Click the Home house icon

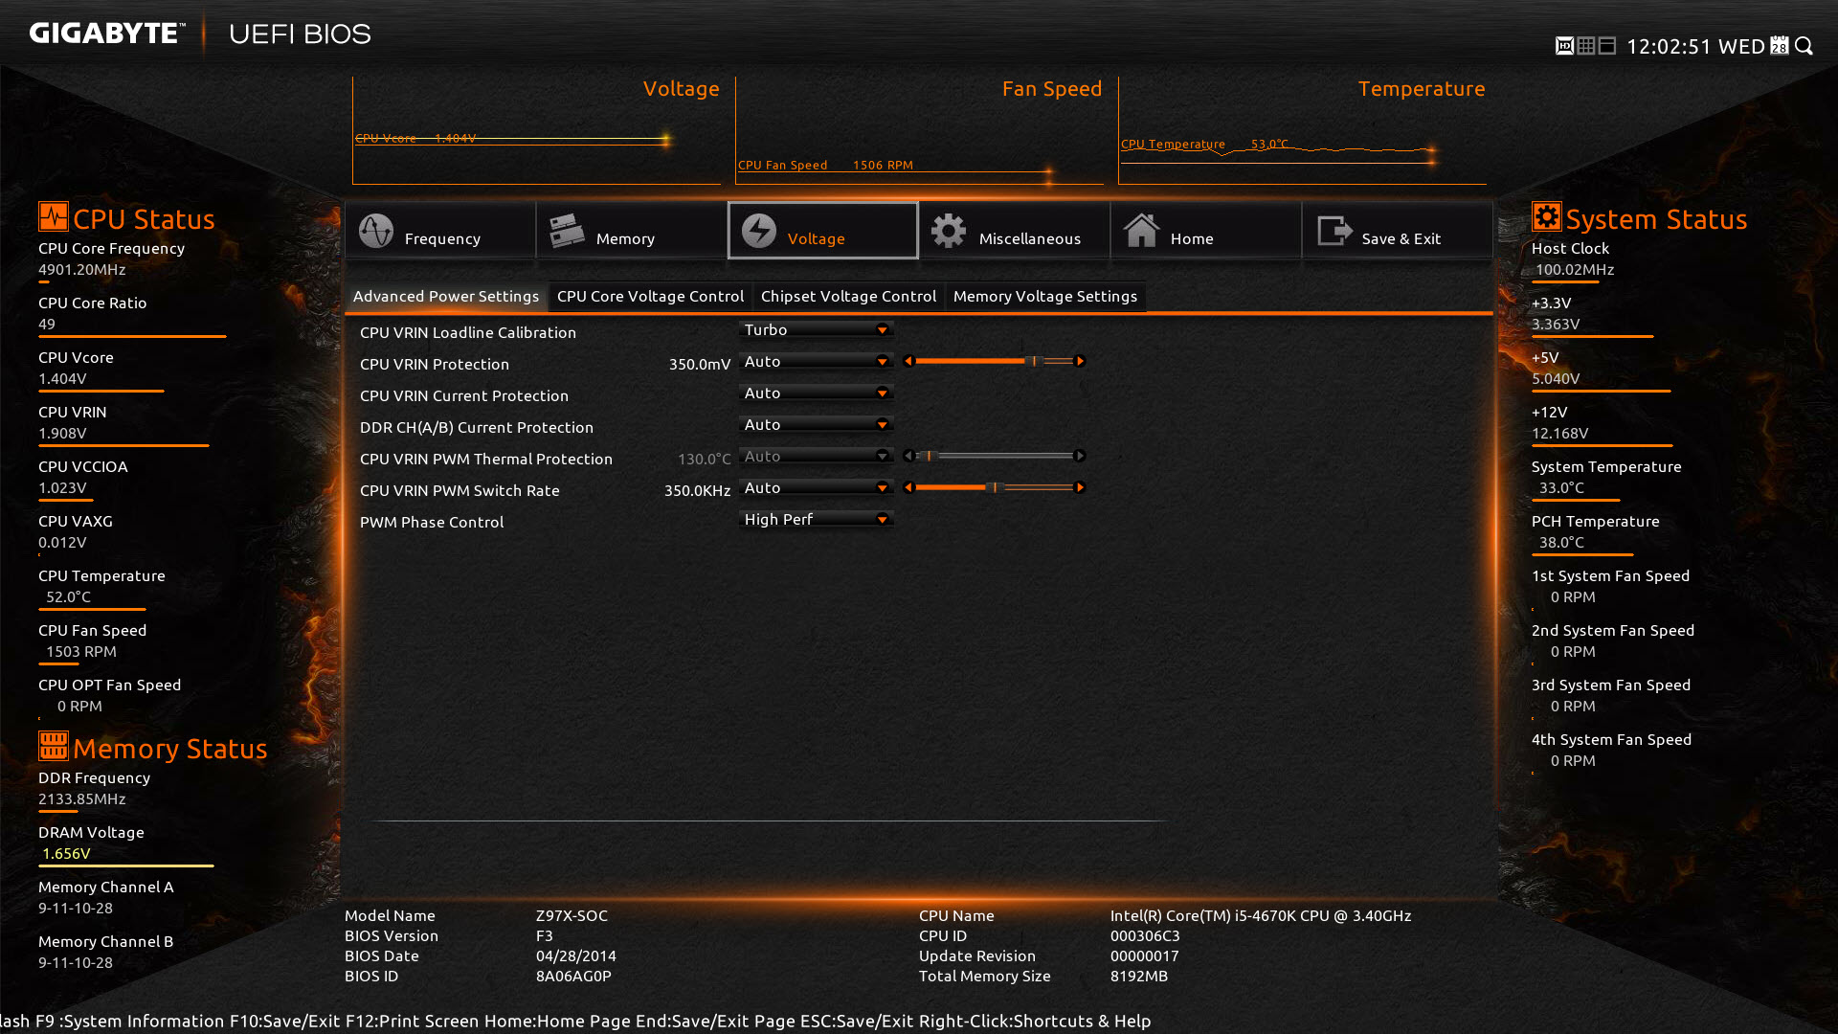pos(1141,231)
